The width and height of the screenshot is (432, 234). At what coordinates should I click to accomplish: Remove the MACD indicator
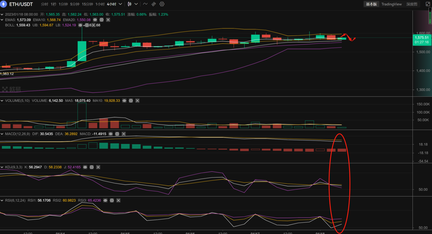coord(124,134)
